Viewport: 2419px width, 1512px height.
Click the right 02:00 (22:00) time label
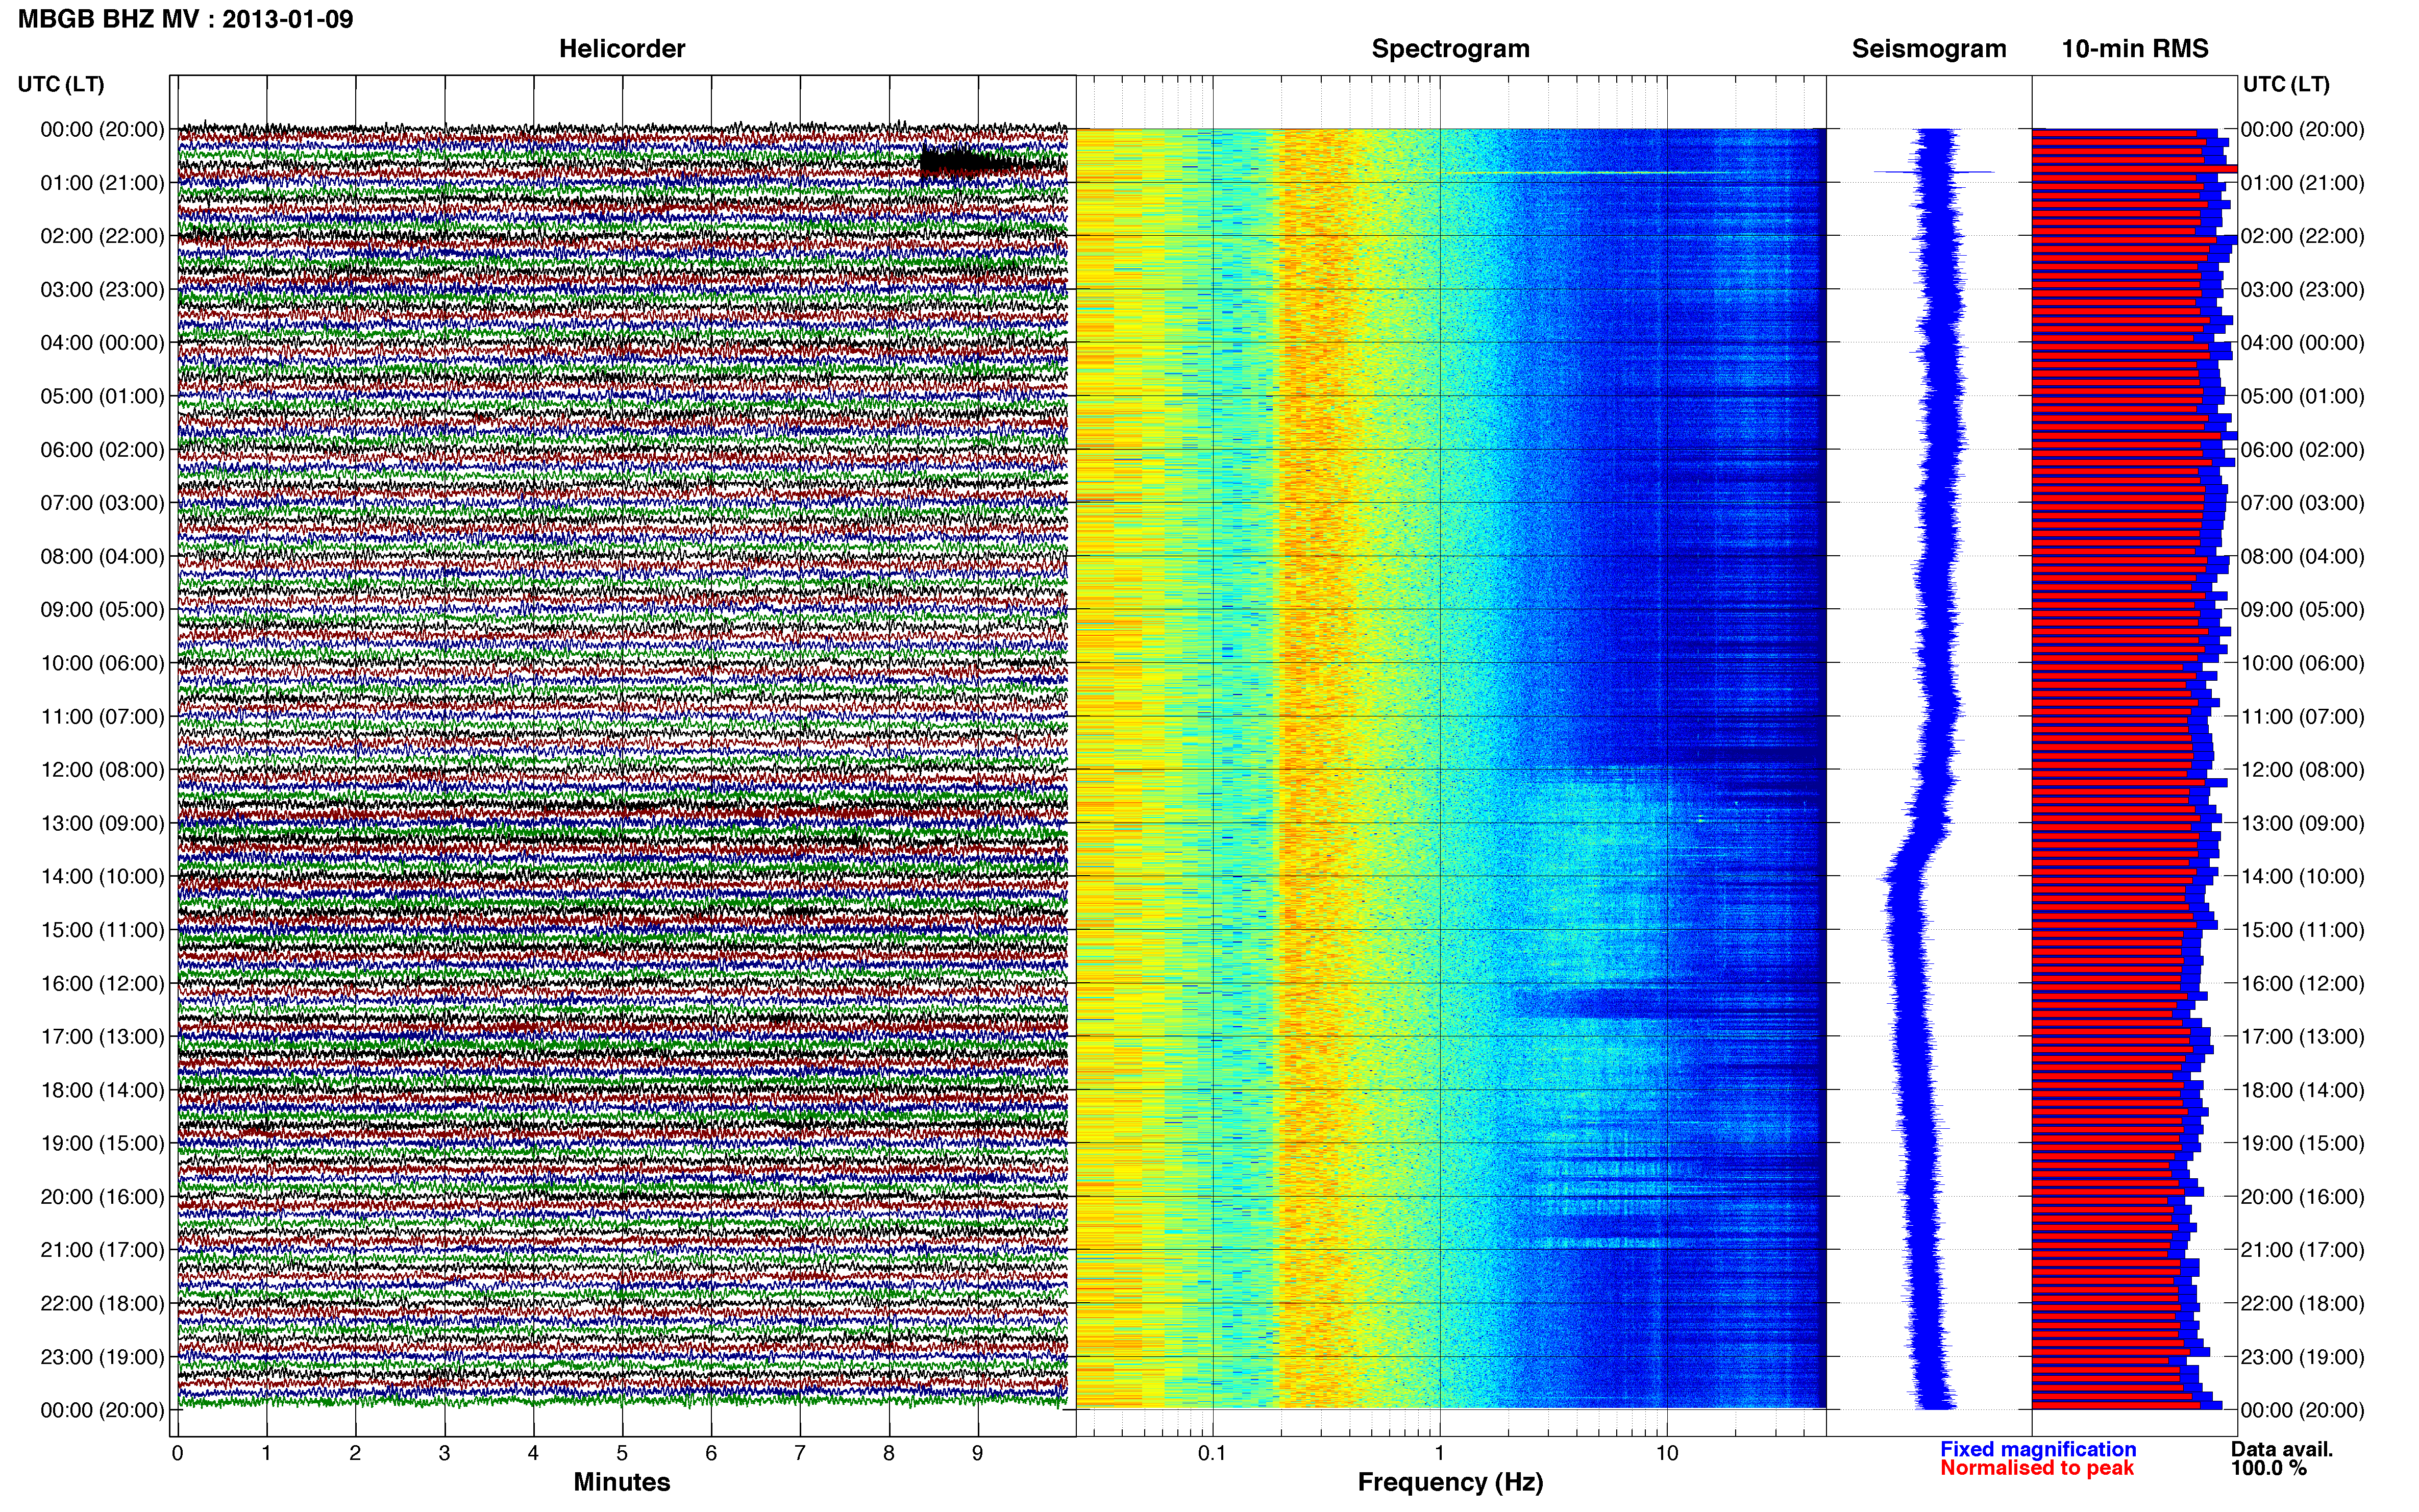(x=2302, y=236)
